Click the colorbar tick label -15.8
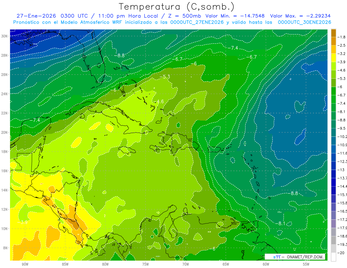 [342, 203]
